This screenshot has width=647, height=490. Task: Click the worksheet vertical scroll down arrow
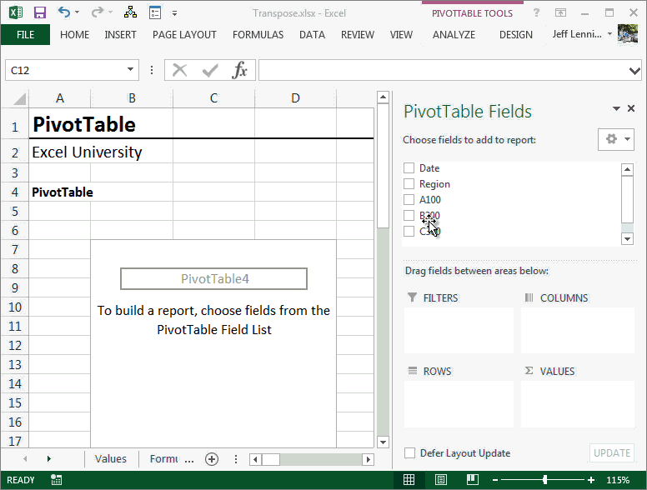[383, 442]
